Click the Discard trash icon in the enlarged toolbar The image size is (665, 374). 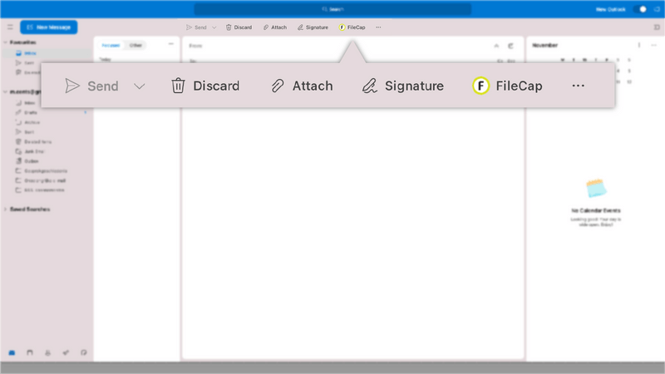178,86
